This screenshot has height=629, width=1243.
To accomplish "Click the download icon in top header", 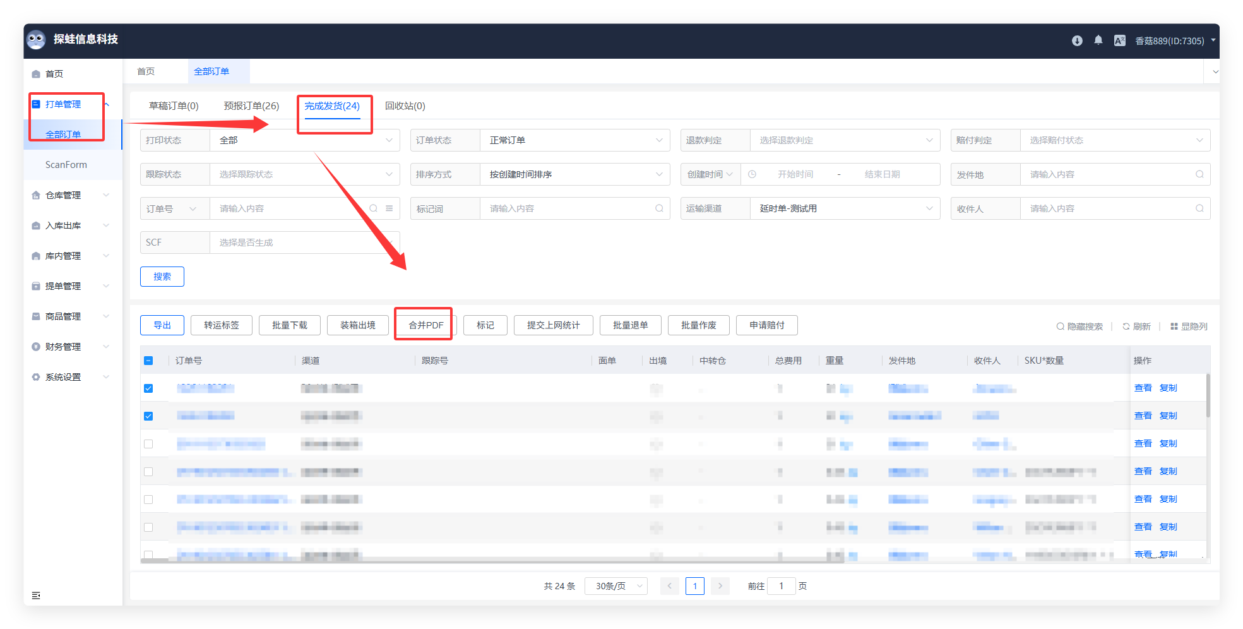I will [1077, 41].
